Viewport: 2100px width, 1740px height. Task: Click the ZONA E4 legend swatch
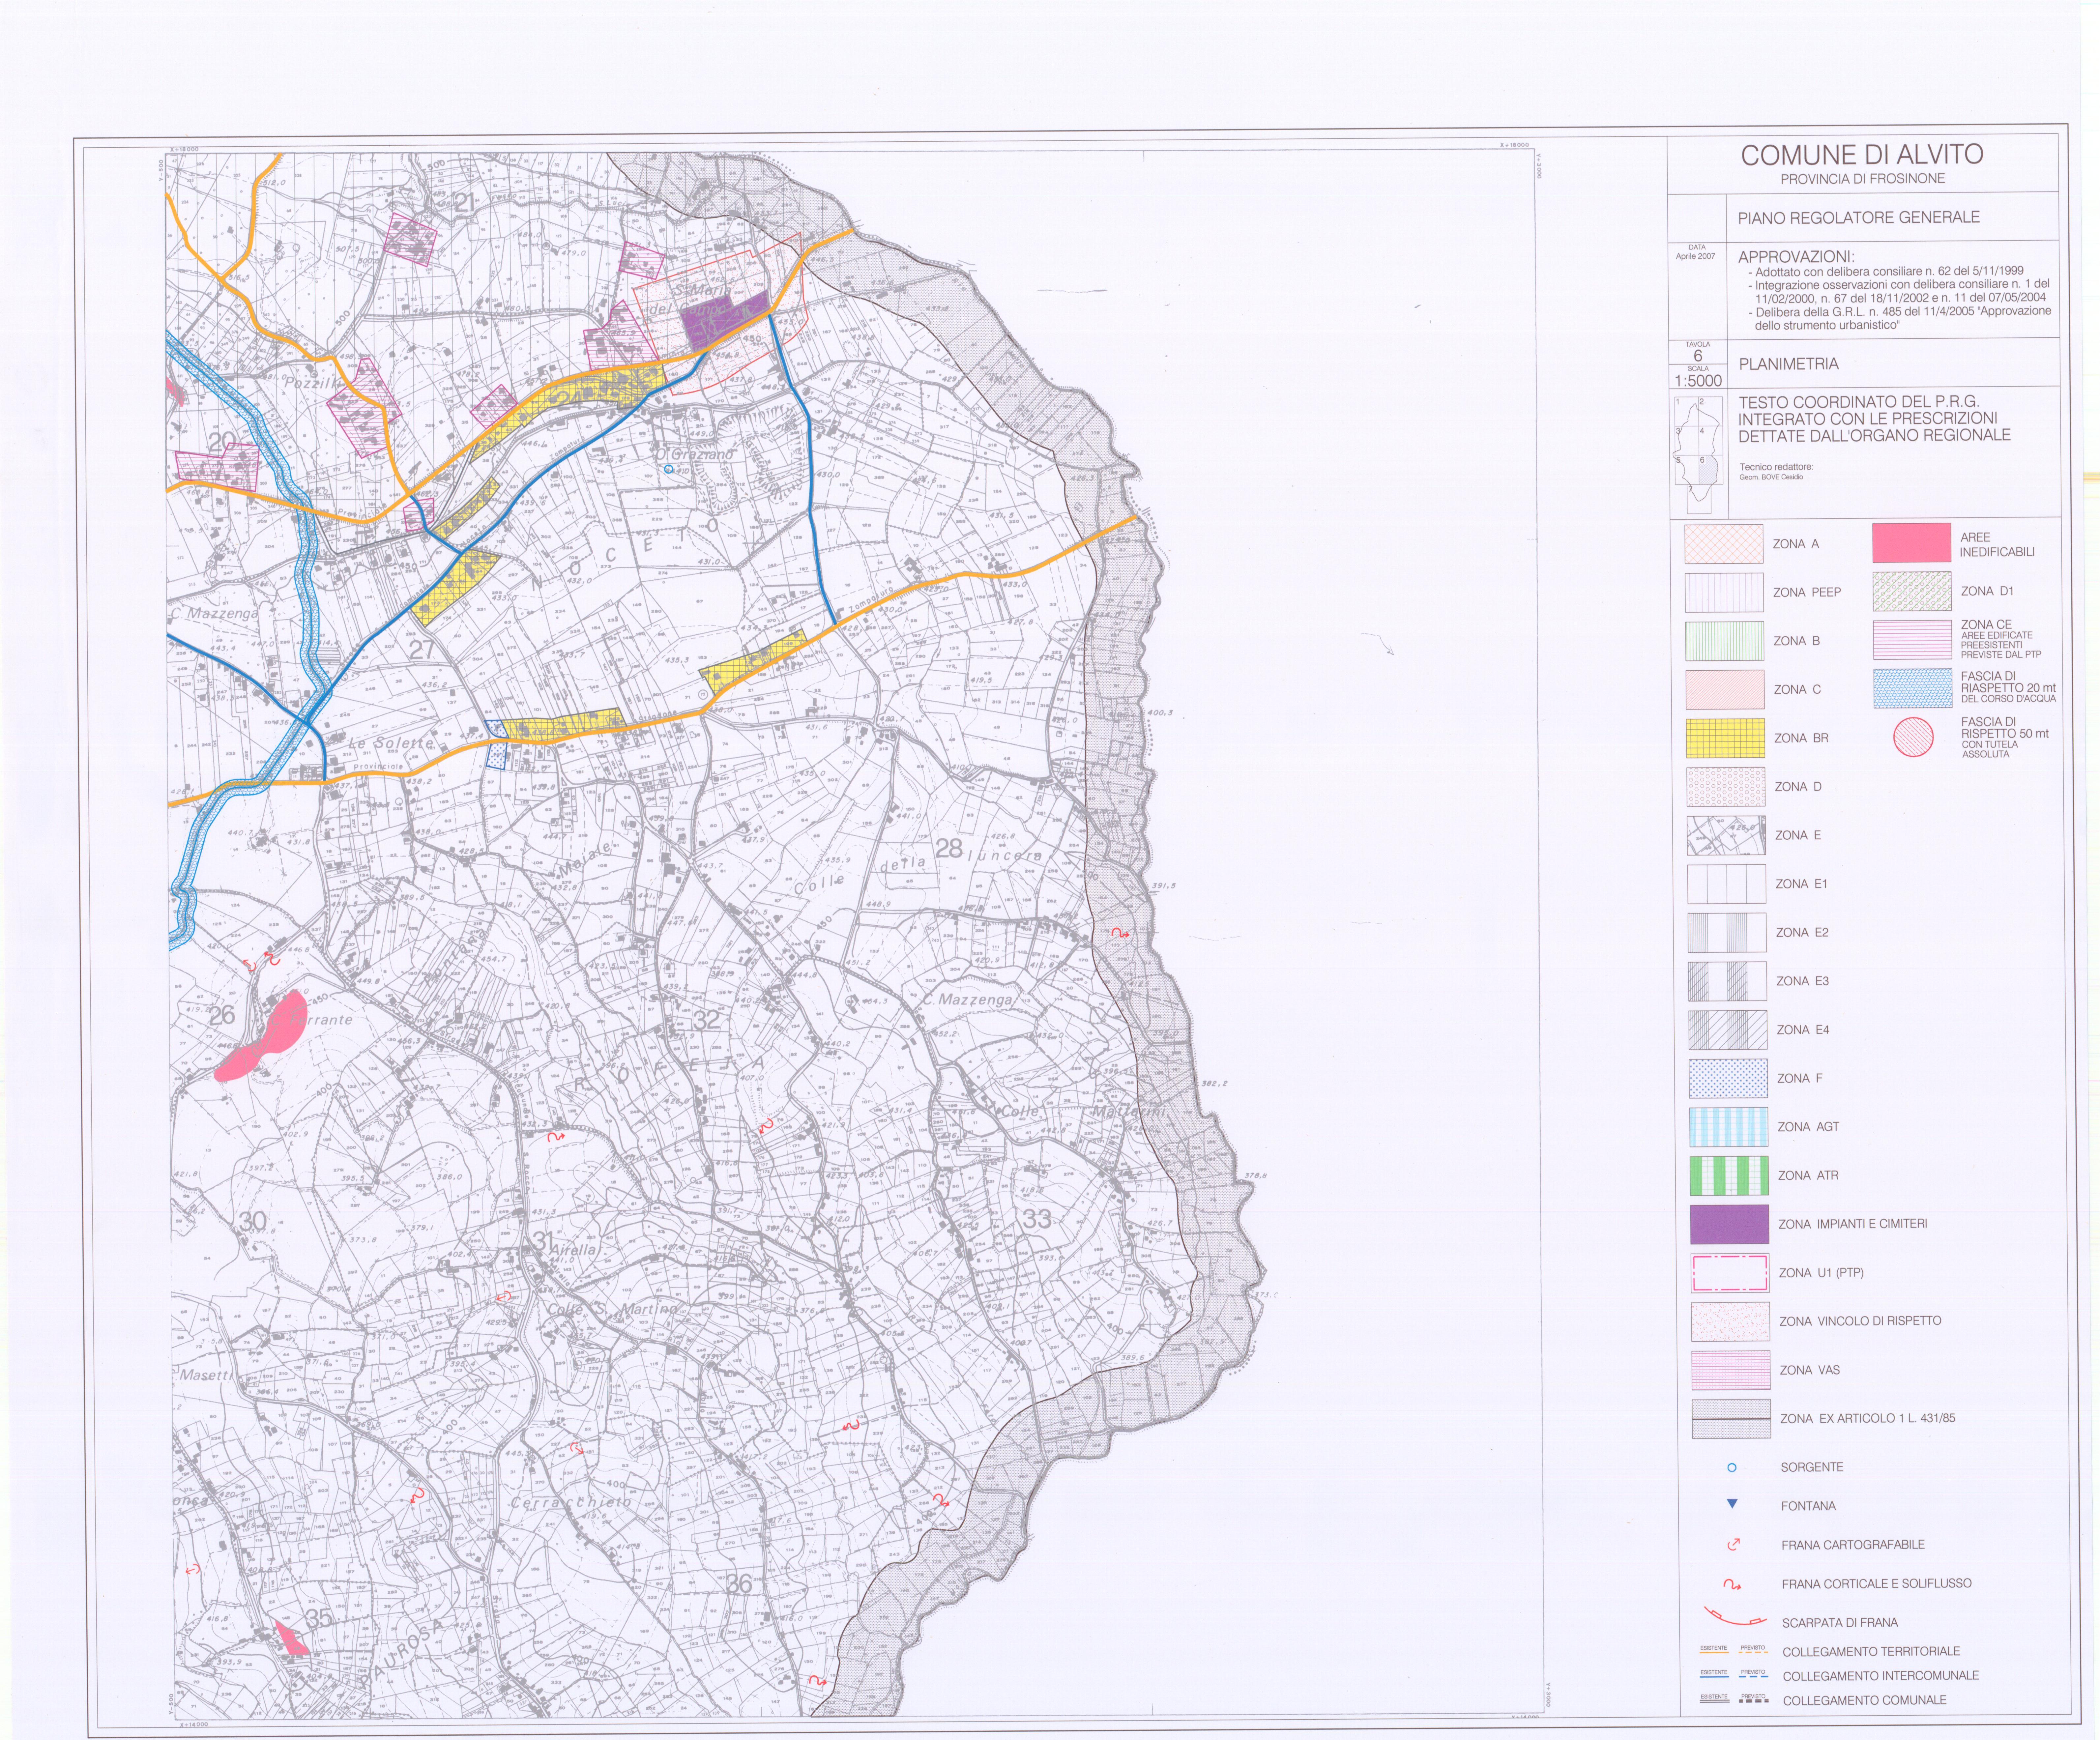coord(1728,1030)
